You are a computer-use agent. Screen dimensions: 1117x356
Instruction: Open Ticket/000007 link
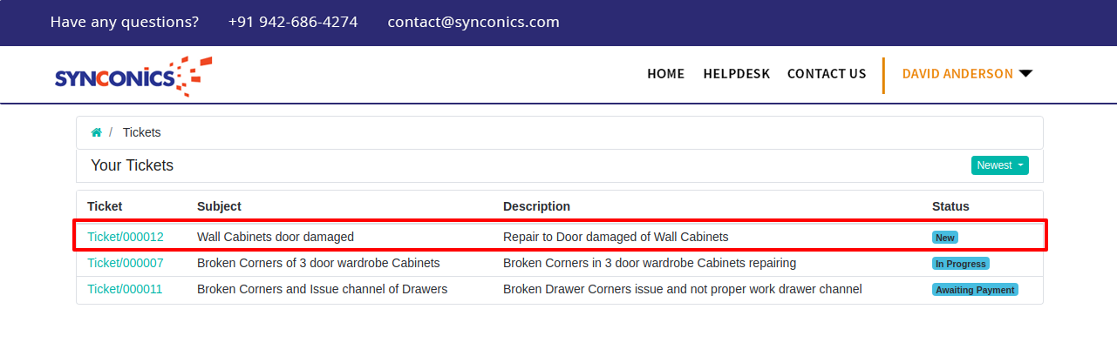point(126,263)
